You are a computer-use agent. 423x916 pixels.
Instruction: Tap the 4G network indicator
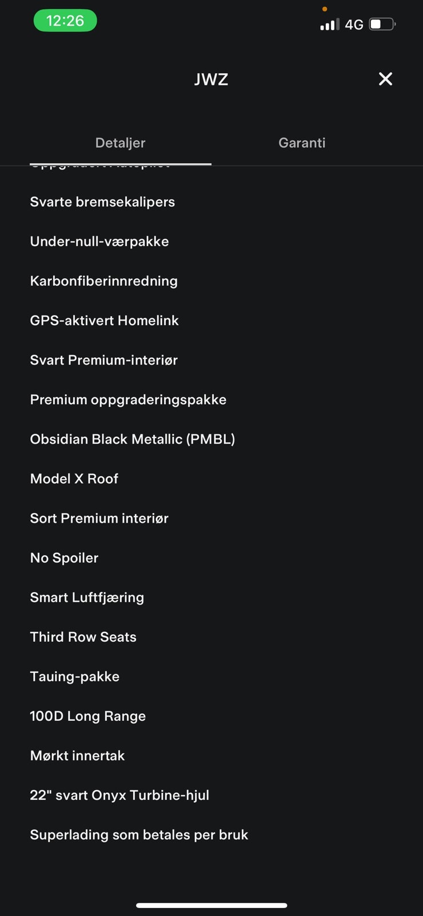(x=354, y=24)
